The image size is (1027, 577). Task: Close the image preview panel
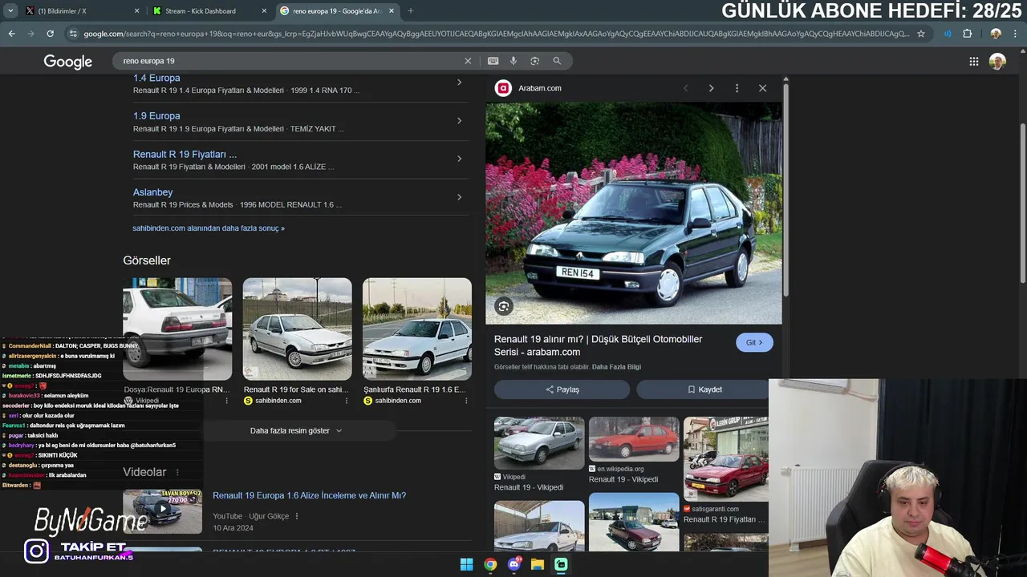pyautogui.click(x=762, y=88)
